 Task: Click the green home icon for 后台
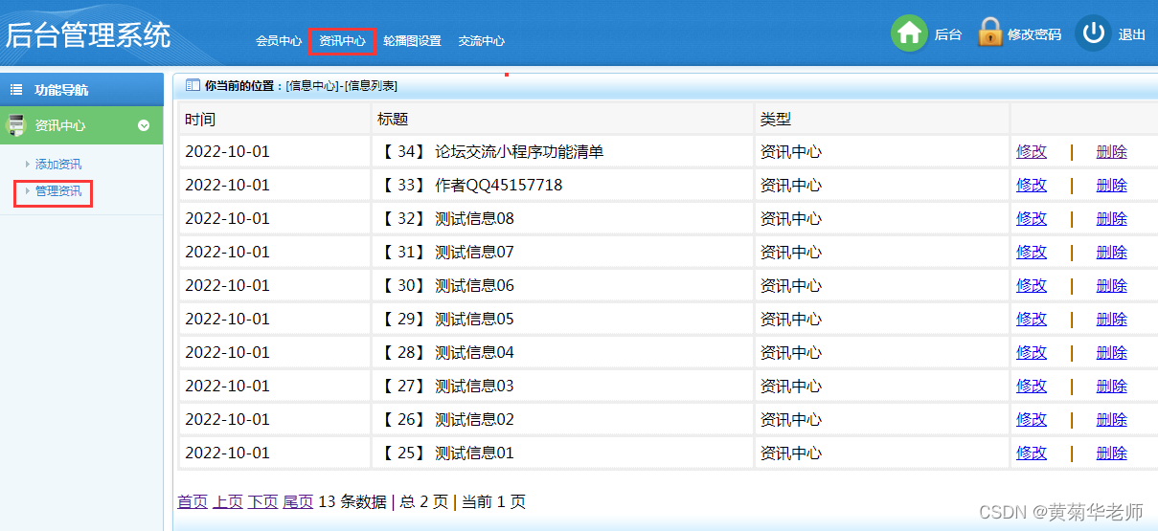pyautogui.click(x=909, y=33)
